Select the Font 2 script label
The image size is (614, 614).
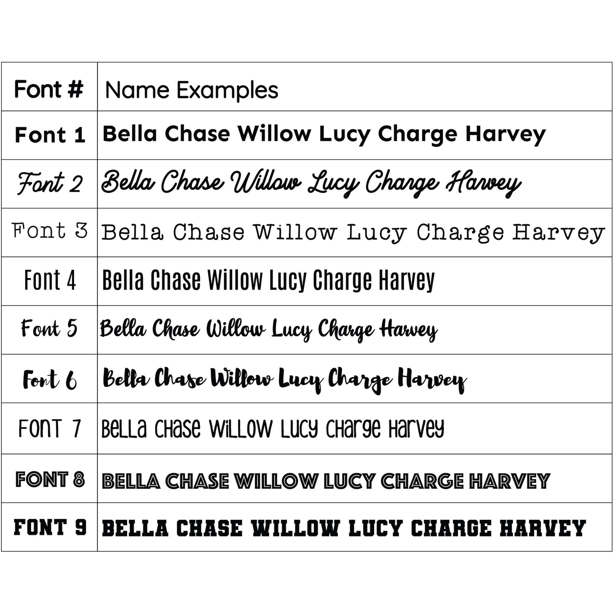[50, 184]
